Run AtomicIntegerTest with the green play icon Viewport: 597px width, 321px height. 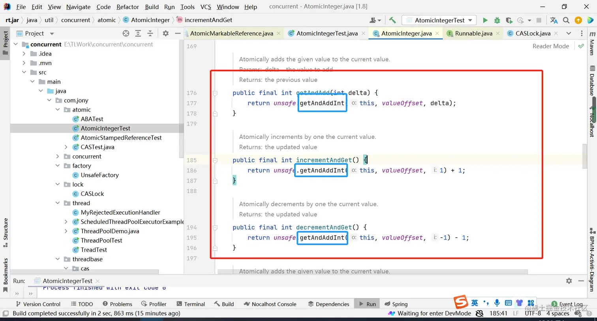[485, 20]
